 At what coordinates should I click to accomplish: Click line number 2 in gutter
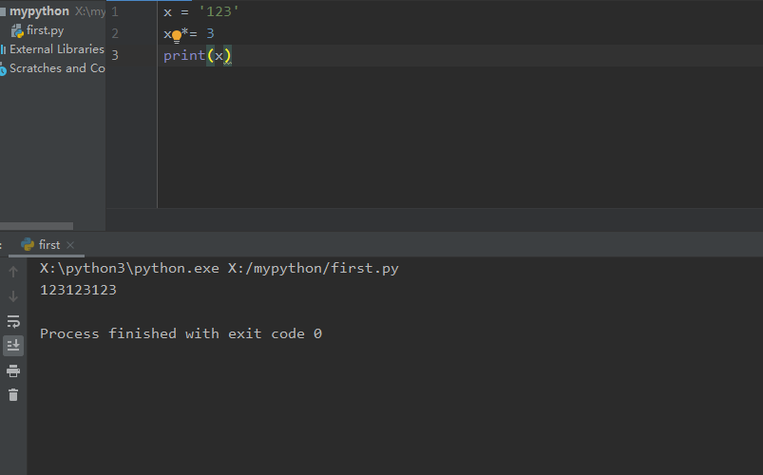pyautogui.click(x=115, y=33)
